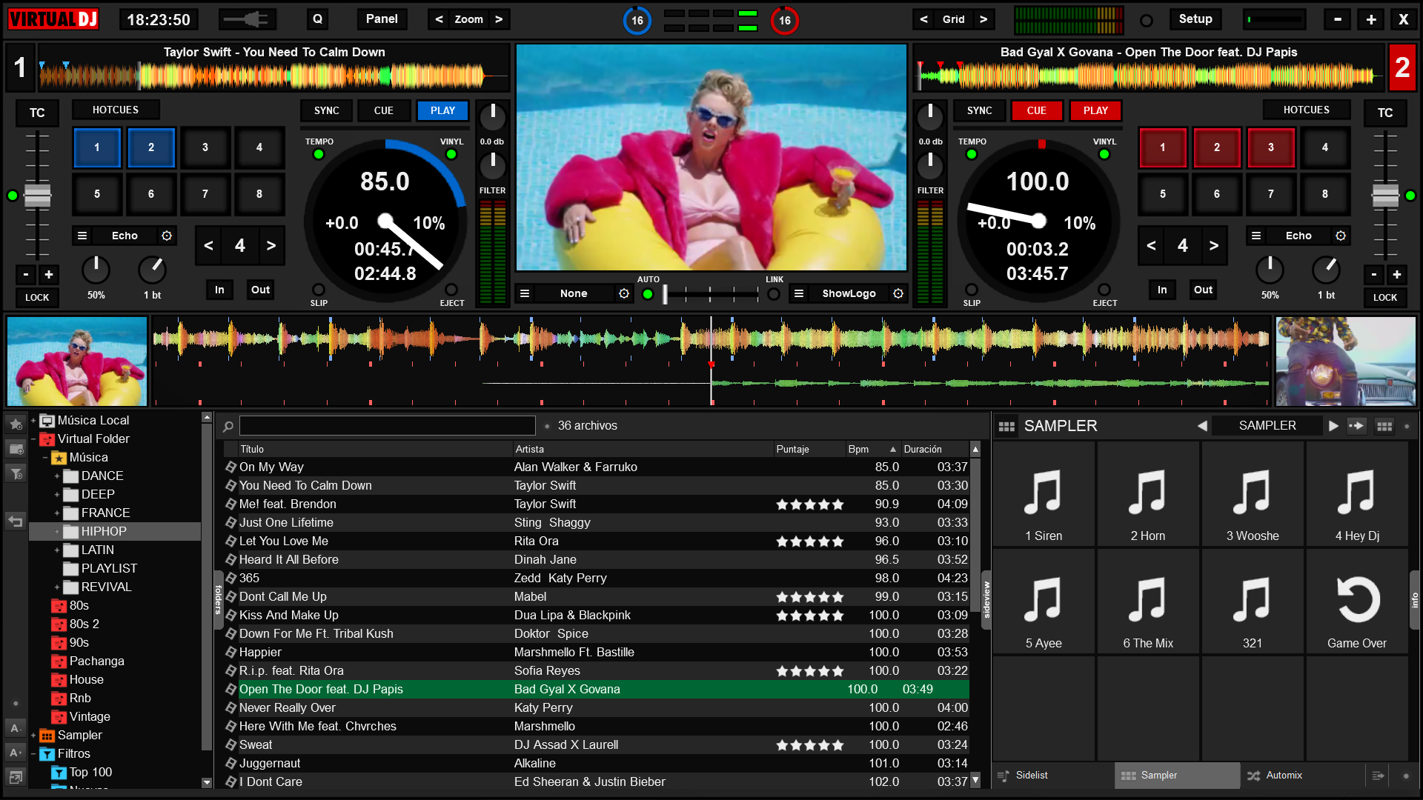Click the Siren sampler pad
The image size is (1423, 800).
point(1043,495)
